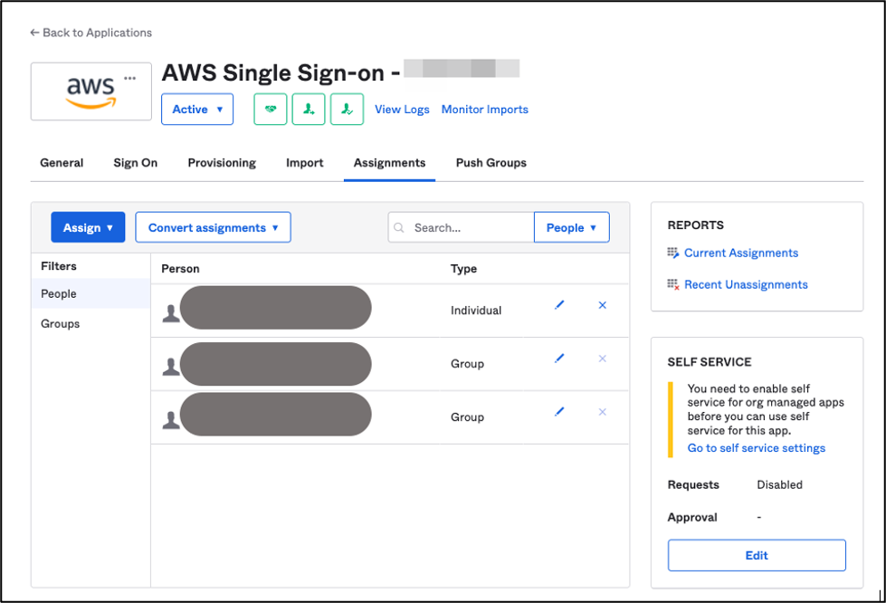Click the green person-with-checkmark provisioning icon
Screen dimensions: 886x603
coord(348,109)
